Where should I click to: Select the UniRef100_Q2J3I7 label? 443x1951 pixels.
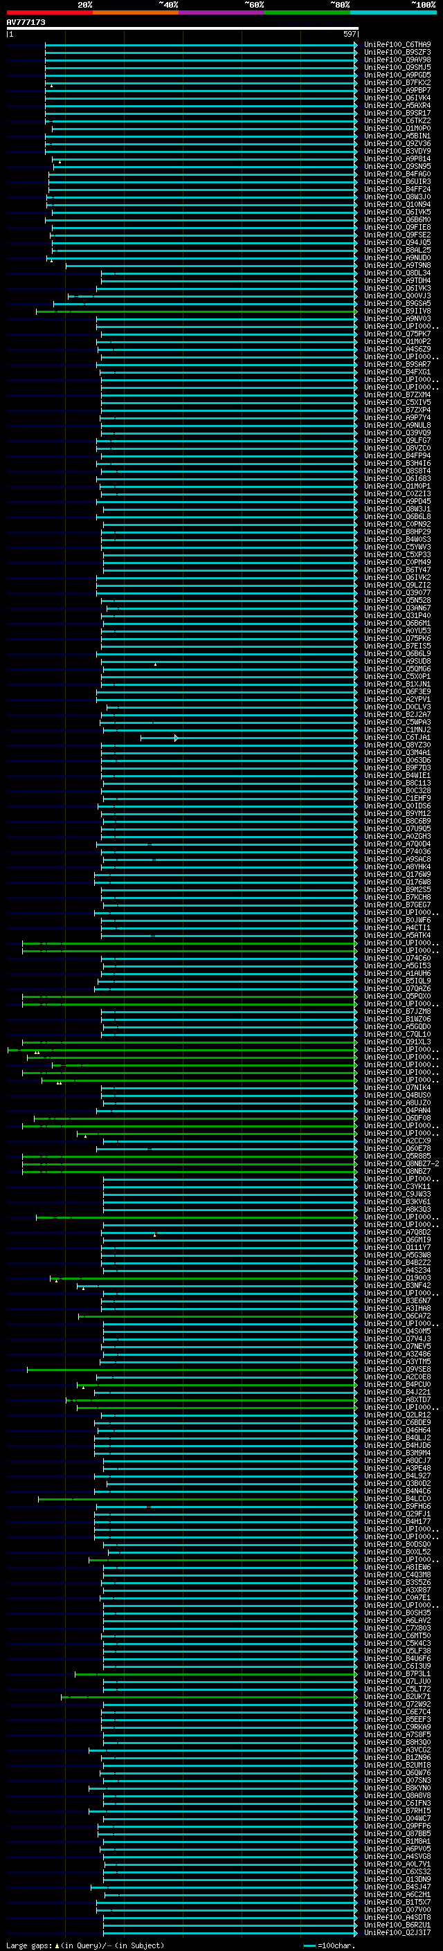pos(397,1932)
